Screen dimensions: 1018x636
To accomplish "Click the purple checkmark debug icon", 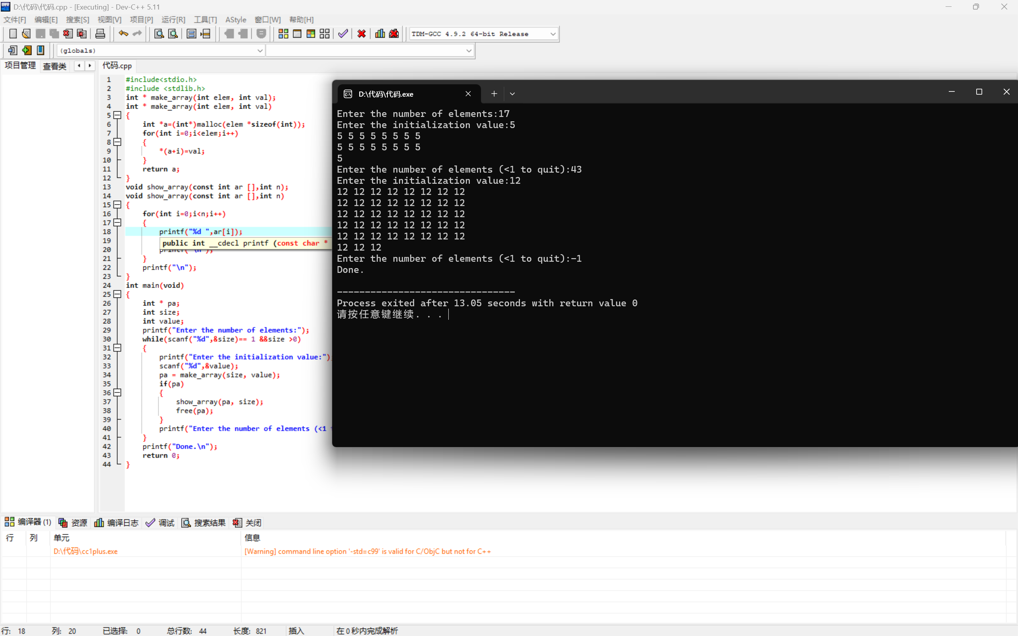I will tap(343, 34).
